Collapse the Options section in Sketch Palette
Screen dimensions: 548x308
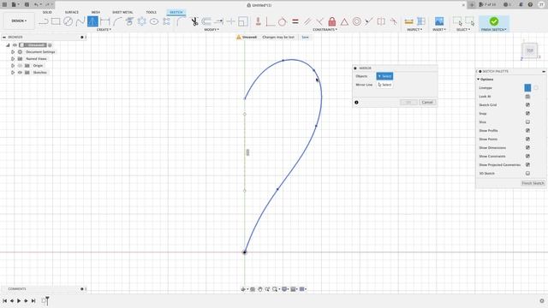[478, 80]
